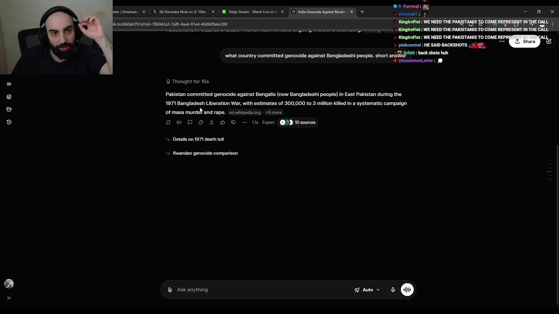Regenerate the response with the refresh icon
The height and width of the screenshot is (314, 559).
point(168,123)
